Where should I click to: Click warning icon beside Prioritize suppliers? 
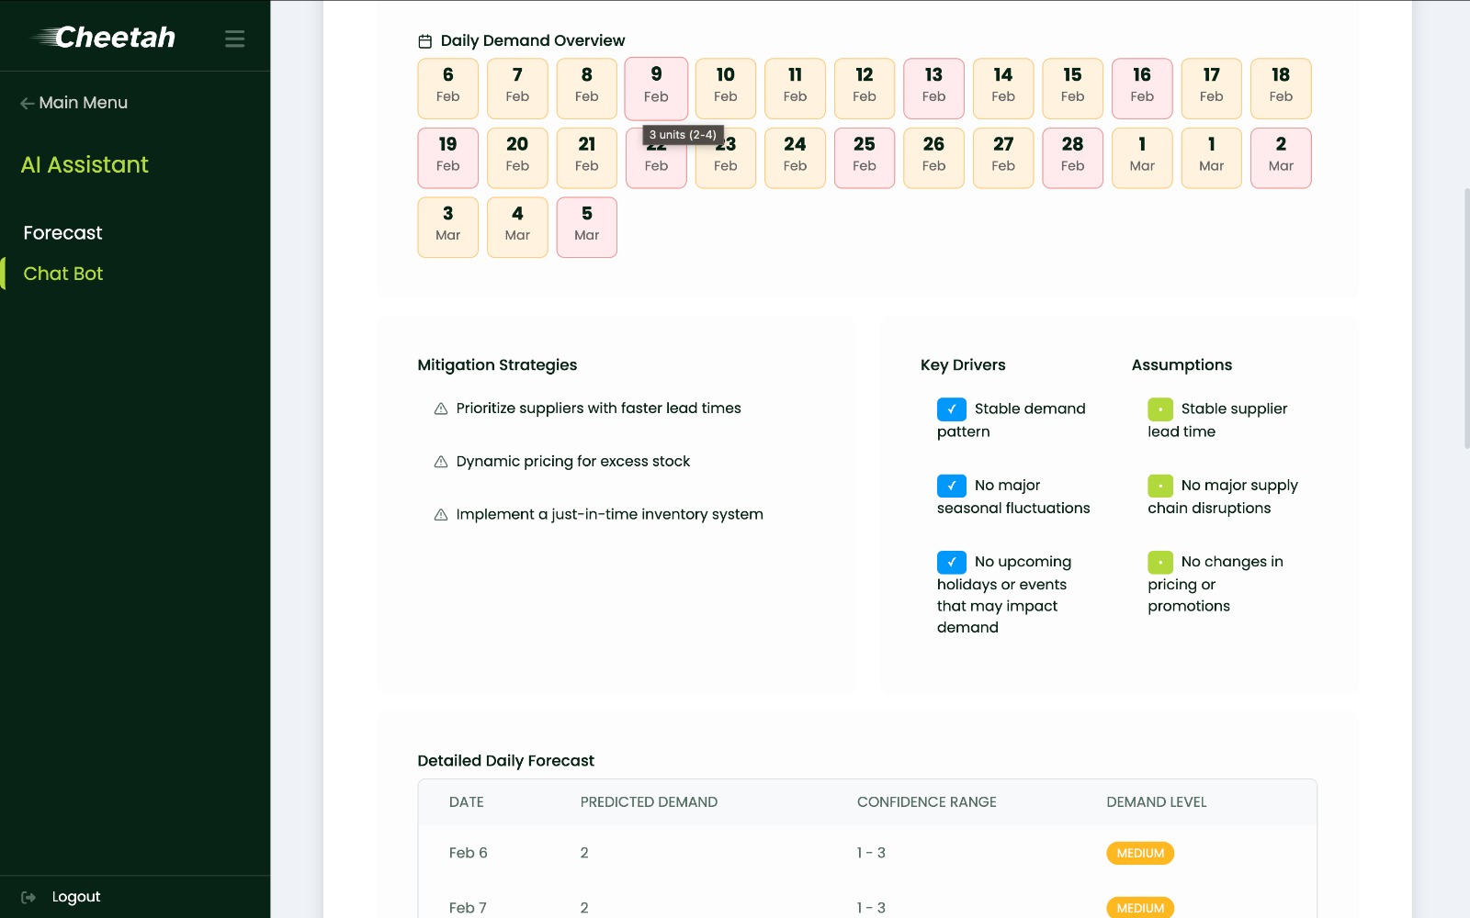point(441,409)
